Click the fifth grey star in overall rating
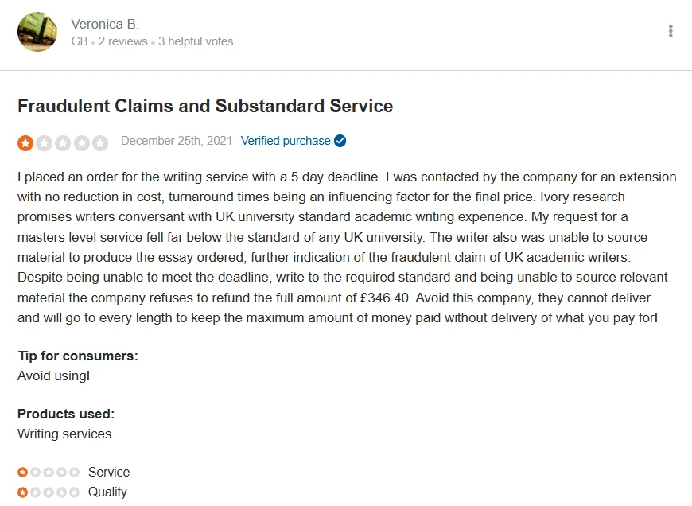Image resolution: width=692 pixels, height=506 pixels. pos(100,143)
